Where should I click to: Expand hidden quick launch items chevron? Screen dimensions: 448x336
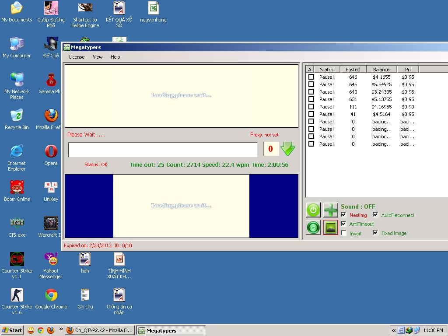[x=61, y=330]
